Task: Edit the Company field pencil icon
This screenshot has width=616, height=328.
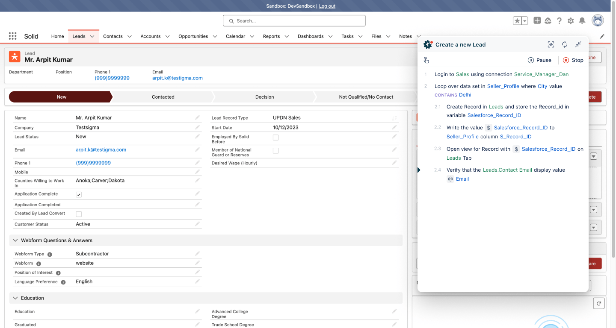Action: click(197, 127)
